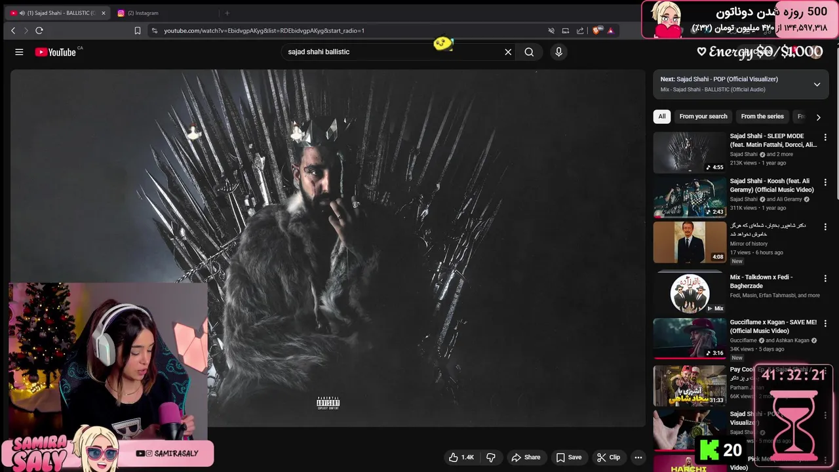The image size is (839, 472).
Task: Close the Sajad Shahi - BALLISTIC tab
Action: coord(103,13)
